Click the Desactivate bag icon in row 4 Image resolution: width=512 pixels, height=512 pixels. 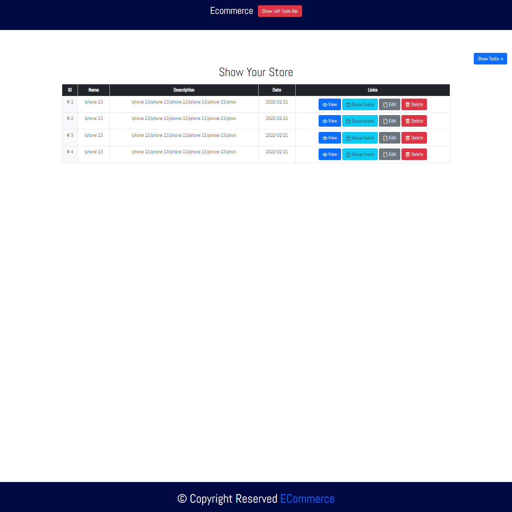coord(348,155)
